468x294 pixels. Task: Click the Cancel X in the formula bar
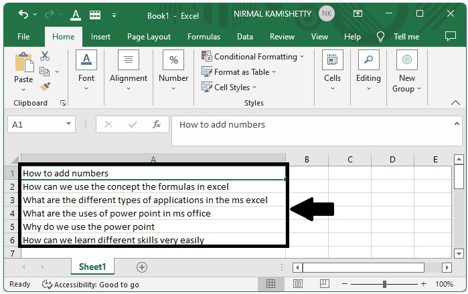(x=108, y=124)
